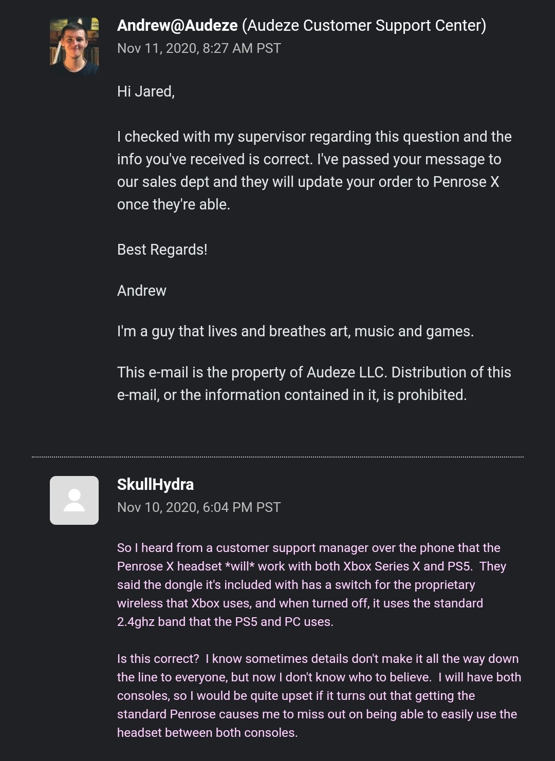555x761 pixels.
Task: Click the '2.4ghz' text in SkullHydra's message
Action: point(136,622)
